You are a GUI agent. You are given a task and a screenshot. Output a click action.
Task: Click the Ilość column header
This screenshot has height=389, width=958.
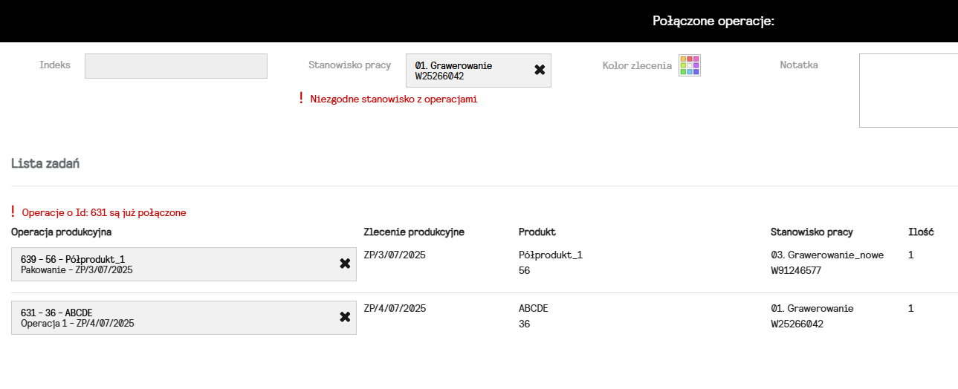pyautogui.click(x=921, y=232)
